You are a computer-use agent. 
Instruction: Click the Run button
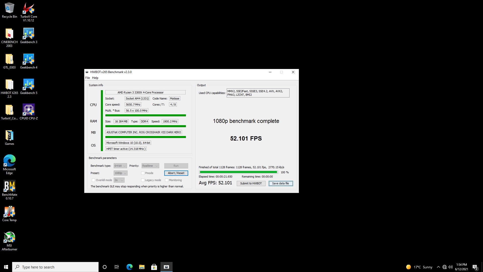coord(176,166)
